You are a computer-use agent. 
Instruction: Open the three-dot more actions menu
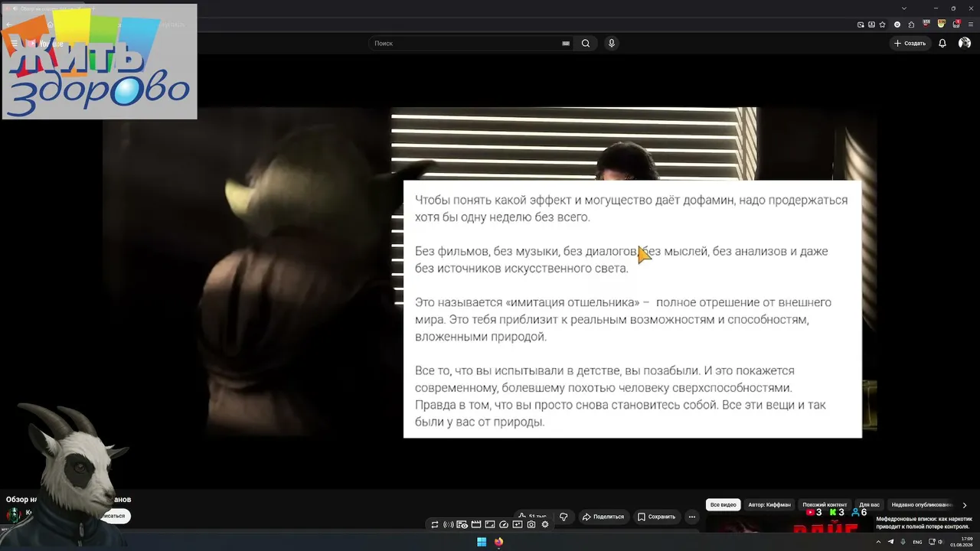[692, 517]
